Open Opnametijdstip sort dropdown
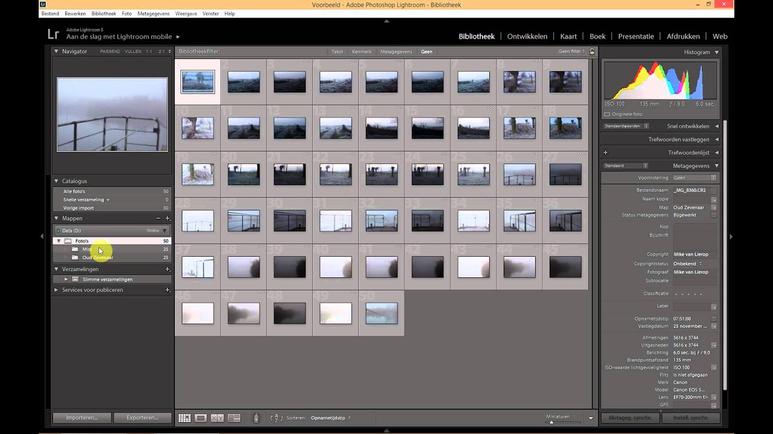Viewport: 773px width, 434px height. tap(331, 418)
